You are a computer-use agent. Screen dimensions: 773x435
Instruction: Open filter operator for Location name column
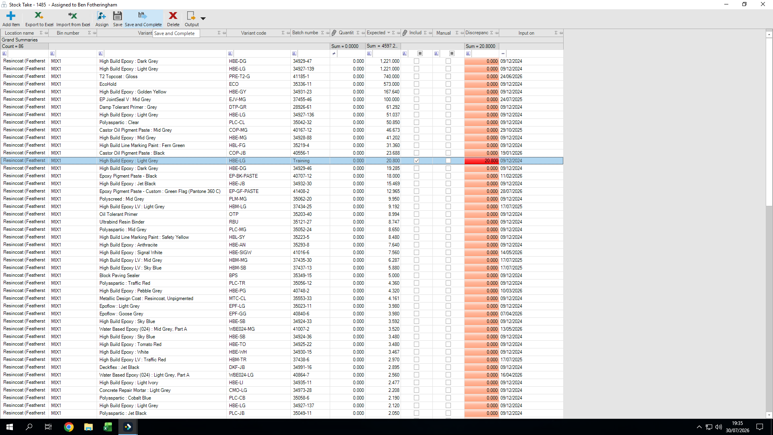point(5,54)
